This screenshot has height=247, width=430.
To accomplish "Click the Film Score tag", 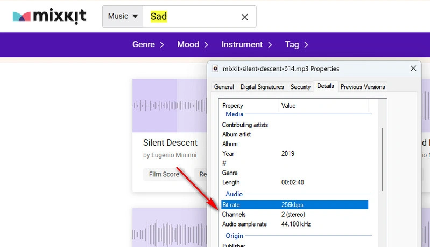I will (x=164, y=174).
